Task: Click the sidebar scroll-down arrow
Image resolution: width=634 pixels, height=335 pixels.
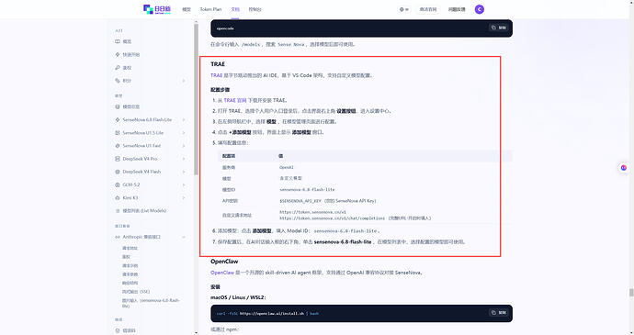Action: [x=196, y=332]
